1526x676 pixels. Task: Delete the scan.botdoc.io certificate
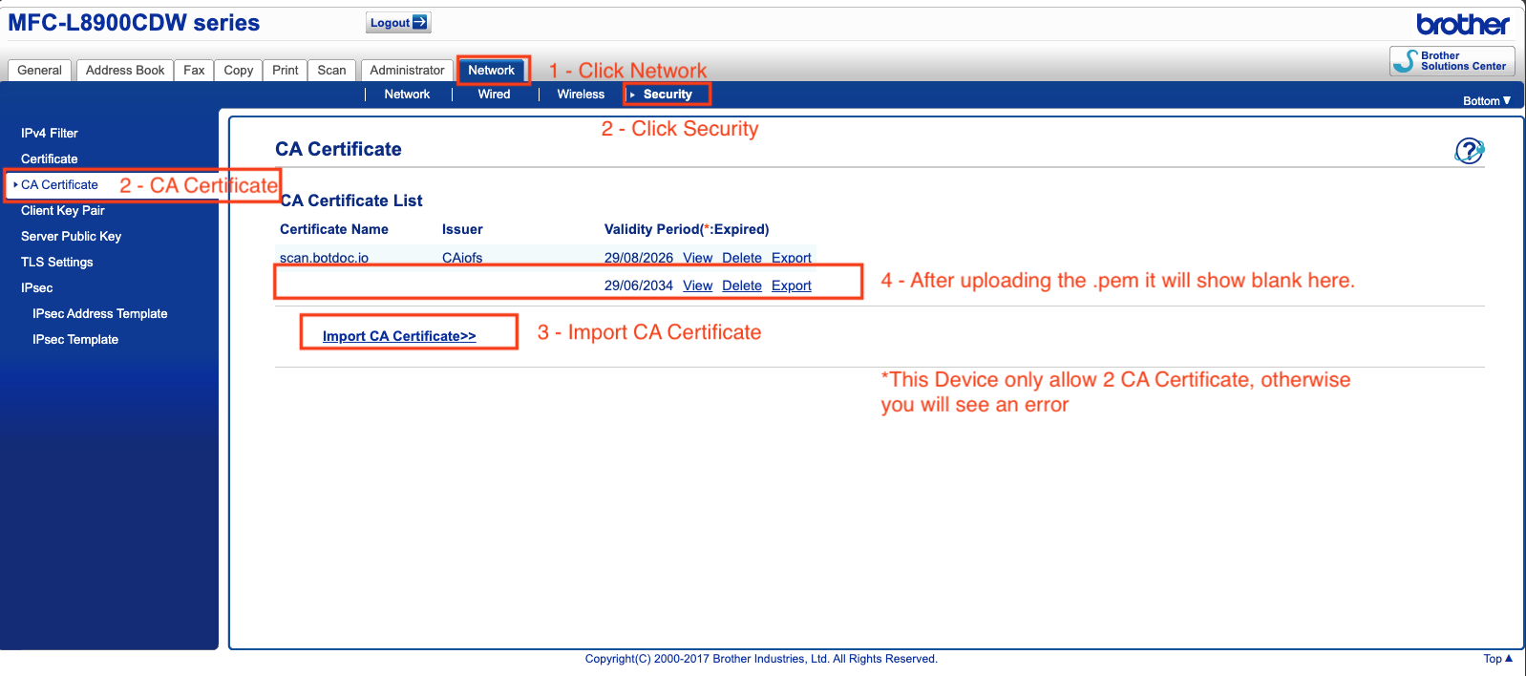coord(741,258)
